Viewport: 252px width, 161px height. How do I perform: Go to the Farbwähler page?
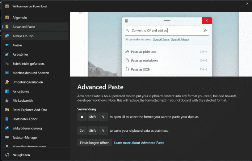coord(35,54)
